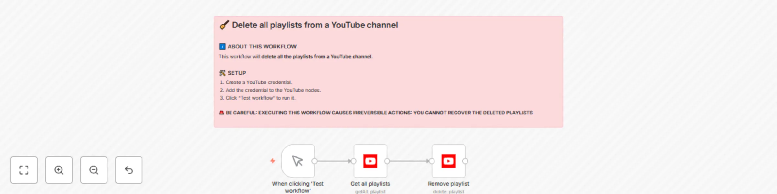777x194 pixels.
Task: Click the lightning bolt trigger indicator
Action: coord(273,161)
